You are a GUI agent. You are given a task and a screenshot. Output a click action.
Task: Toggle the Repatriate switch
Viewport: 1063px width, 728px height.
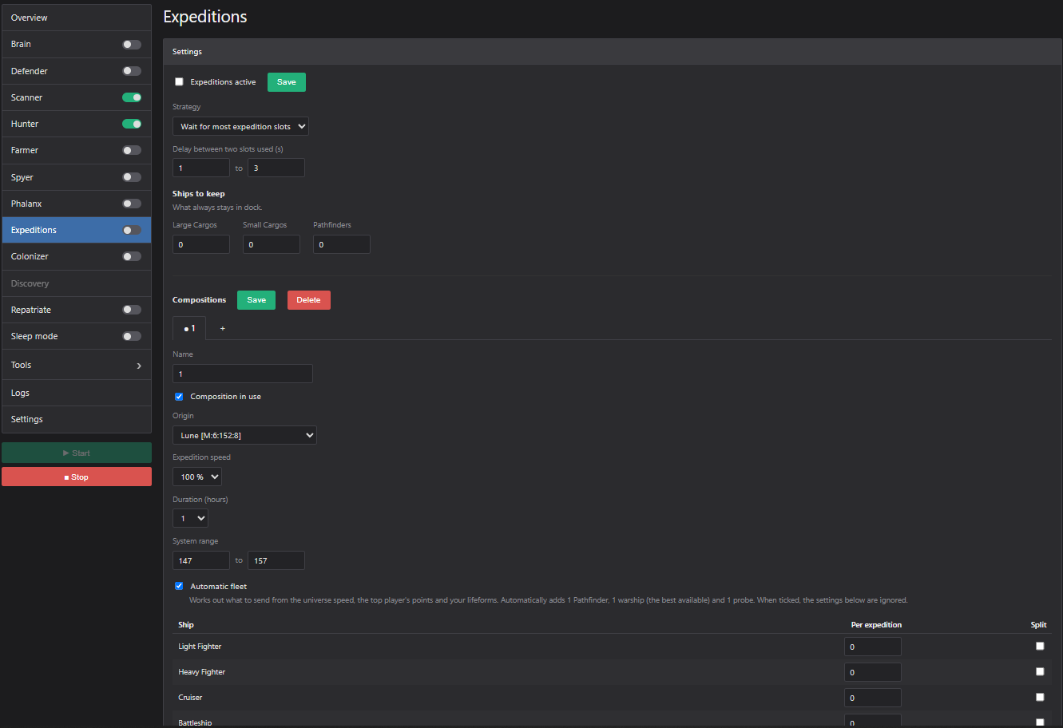click(x=132, y=310)
